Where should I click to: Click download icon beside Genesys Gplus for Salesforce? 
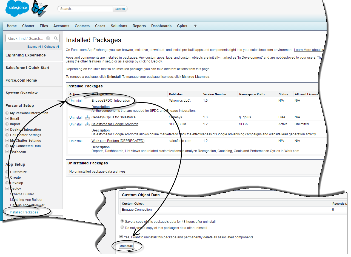point(87,117)
